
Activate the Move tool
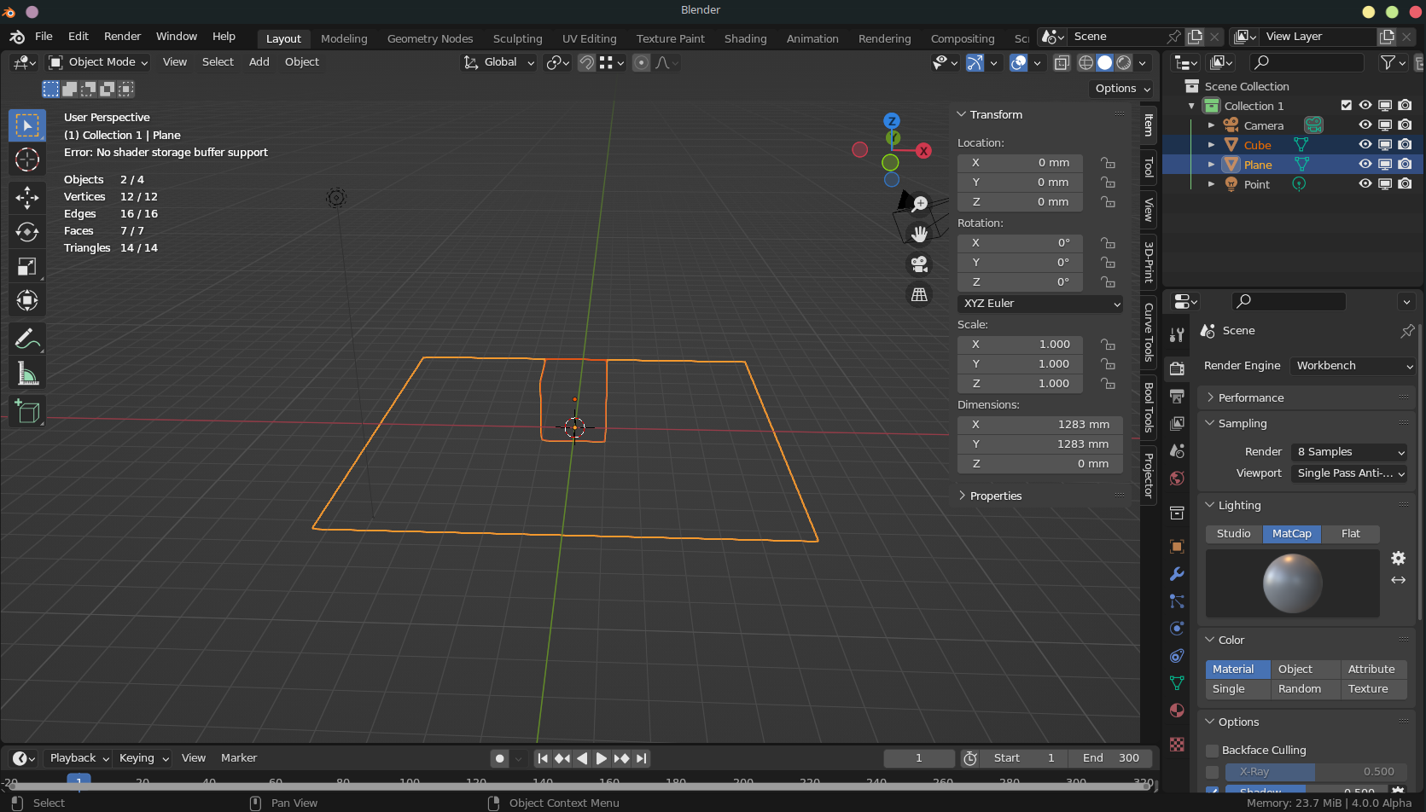(x=27, y=198)
